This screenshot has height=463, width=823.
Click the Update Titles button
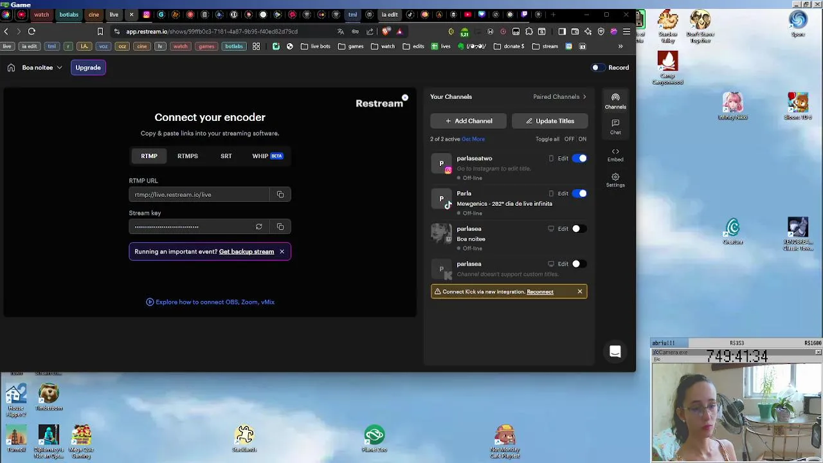point(550,121)
